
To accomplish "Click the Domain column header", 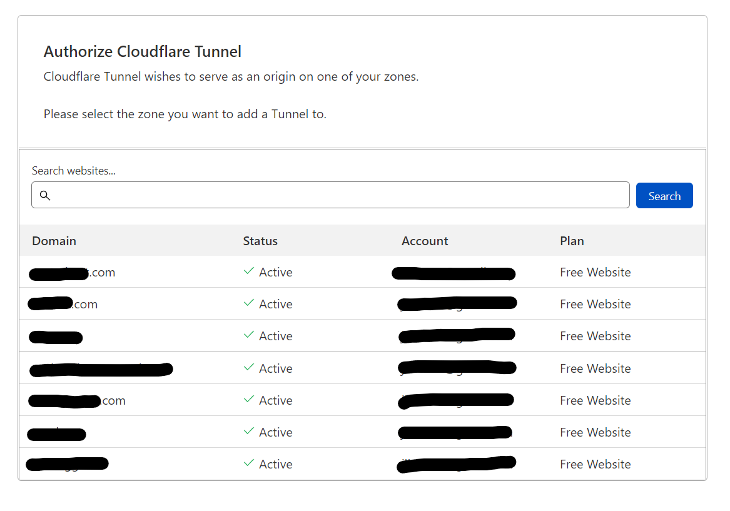I will [54, 241].
